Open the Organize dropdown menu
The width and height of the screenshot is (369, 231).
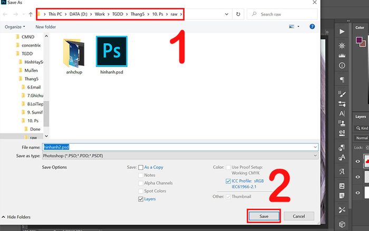[x=15, y=27]
